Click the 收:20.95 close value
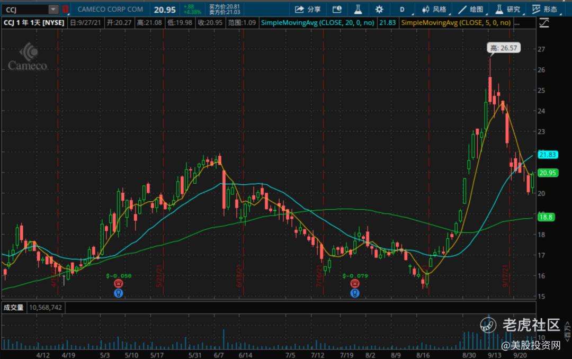 210,23
